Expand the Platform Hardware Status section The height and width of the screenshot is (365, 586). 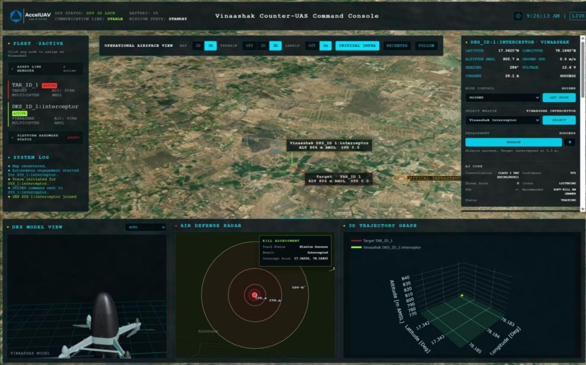(46, 137)
